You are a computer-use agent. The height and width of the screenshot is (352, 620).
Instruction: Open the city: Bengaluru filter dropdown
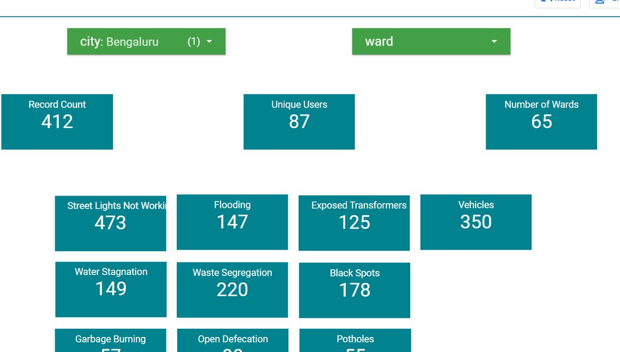pos(146,41)
